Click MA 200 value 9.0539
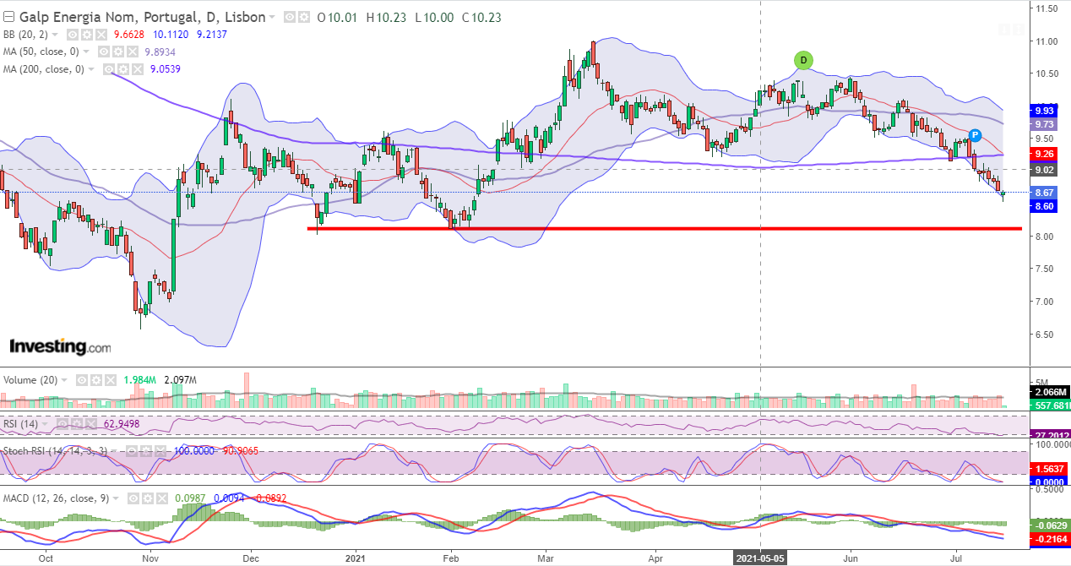This screenshot has width=1071, height=566. tap(165, 68)
